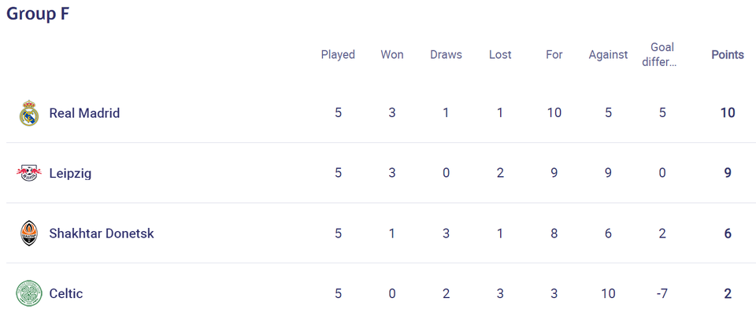Screen dimensions: 756x316
Task: Click the For column header
Action: pyautogui.click(x=554, y=55)
